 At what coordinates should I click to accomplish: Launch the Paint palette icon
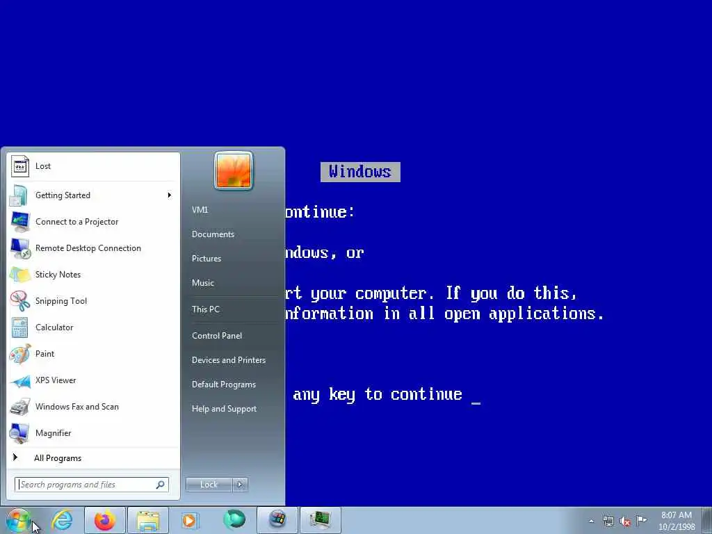tap(19, 354)
